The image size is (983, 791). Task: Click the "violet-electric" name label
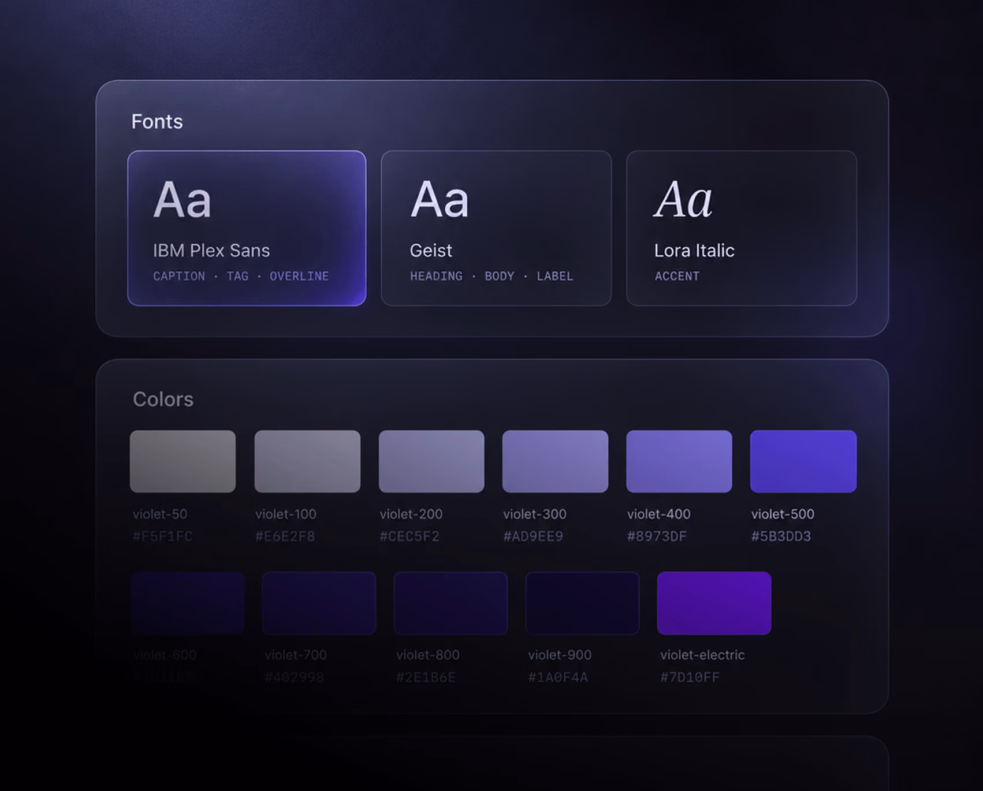coord(702,655)
